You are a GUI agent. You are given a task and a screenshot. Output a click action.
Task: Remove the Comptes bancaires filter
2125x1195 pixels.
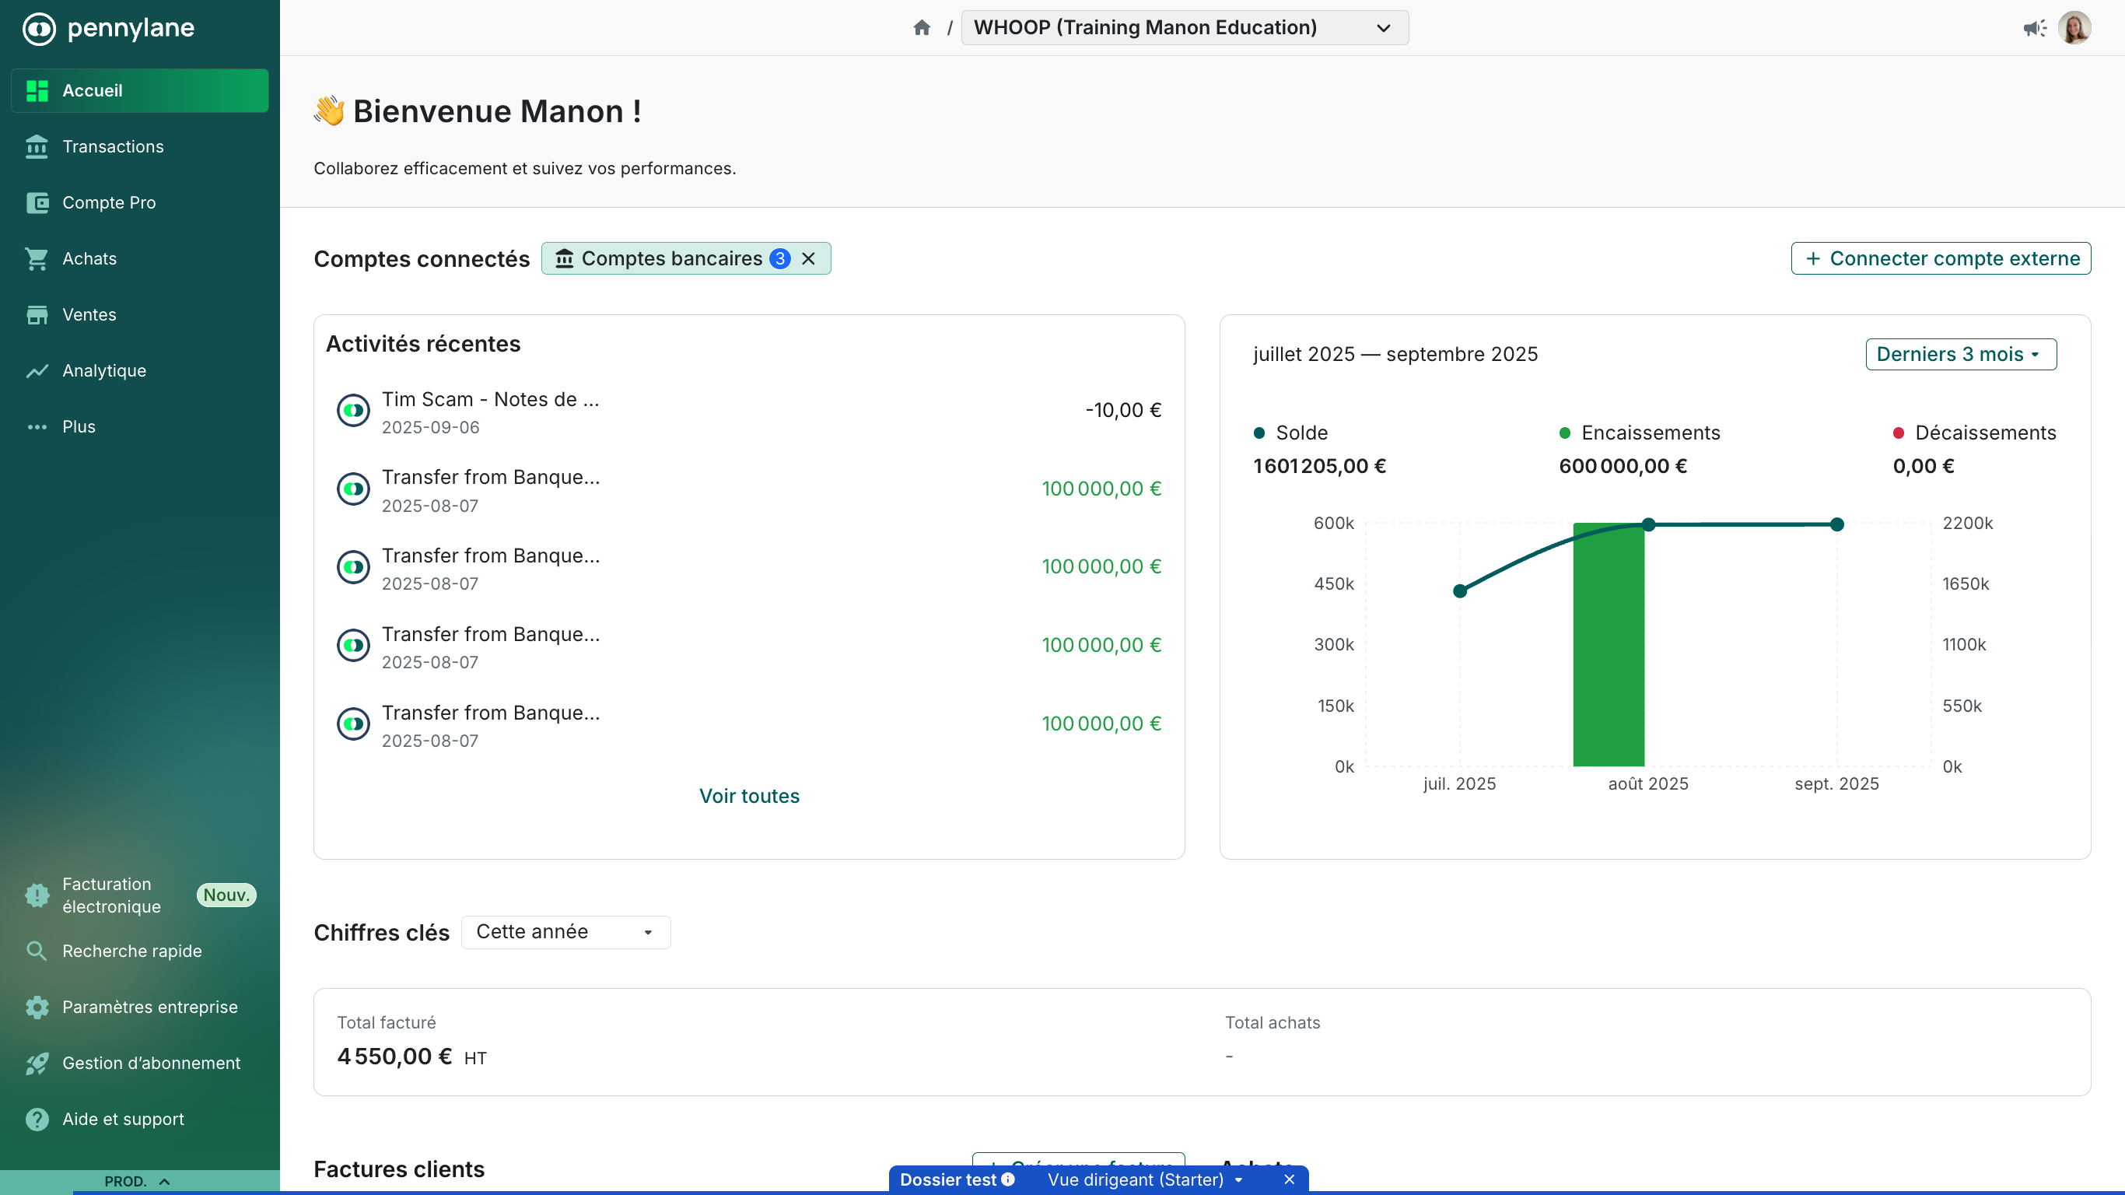[808, 258]
